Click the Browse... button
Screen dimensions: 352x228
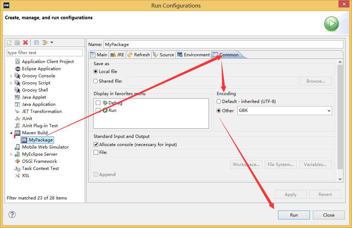tap(316, 81)
